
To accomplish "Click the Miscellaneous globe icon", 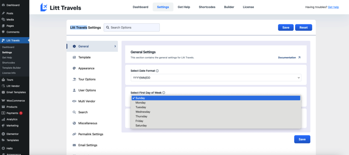I will point(74,123).
